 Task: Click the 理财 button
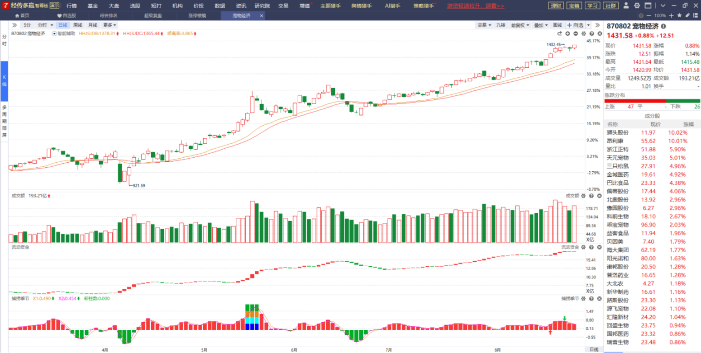[x=556, y=6]
